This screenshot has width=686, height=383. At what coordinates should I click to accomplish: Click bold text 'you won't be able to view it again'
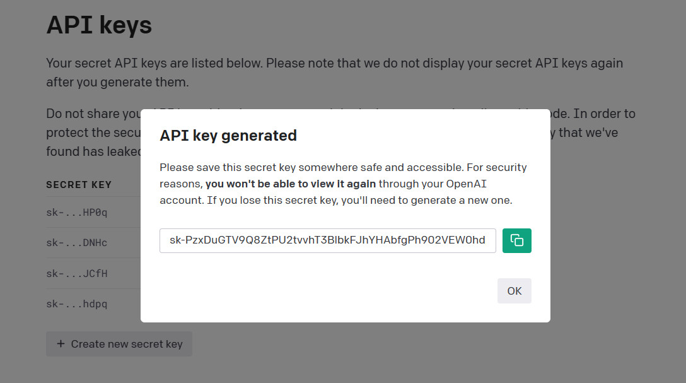pos(291,184)
